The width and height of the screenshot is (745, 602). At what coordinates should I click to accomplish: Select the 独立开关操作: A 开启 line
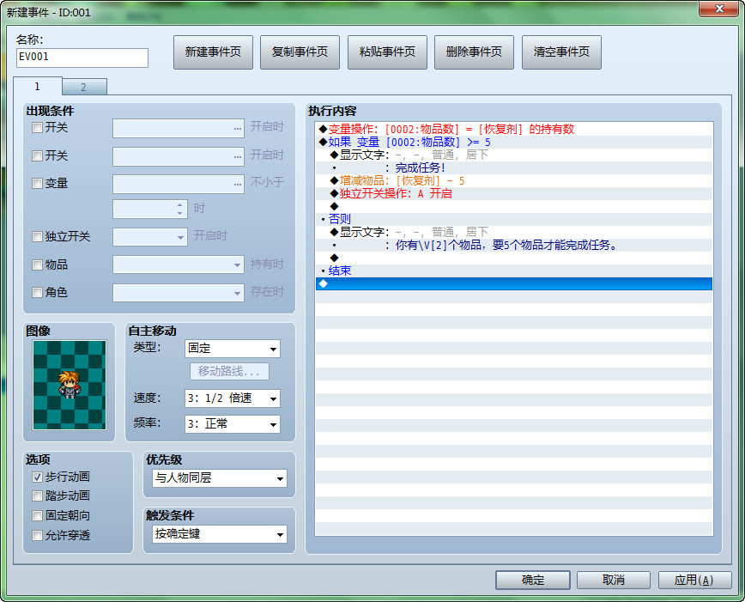[x=513, y=193]
